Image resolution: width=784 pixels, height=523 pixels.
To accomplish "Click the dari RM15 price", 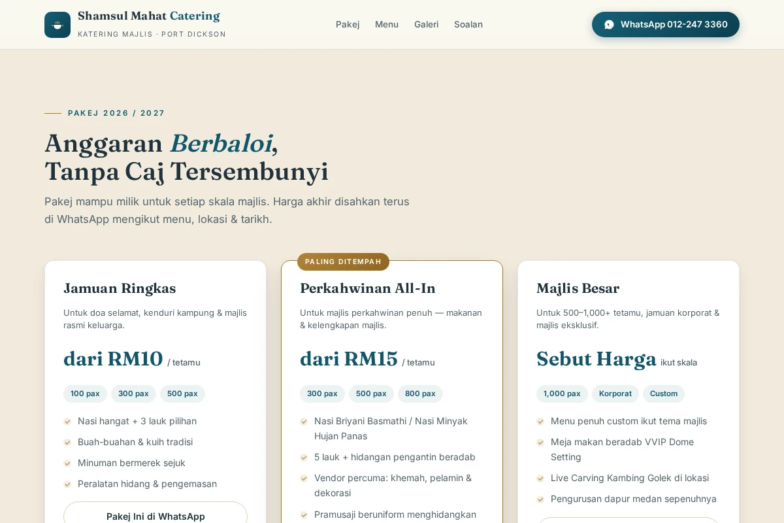I will click(x=349, y=359).
